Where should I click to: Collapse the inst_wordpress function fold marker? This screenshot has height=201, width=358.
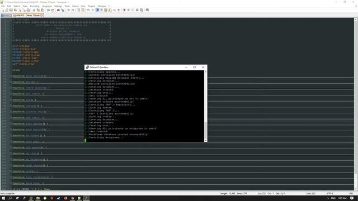tap(11, 177)
